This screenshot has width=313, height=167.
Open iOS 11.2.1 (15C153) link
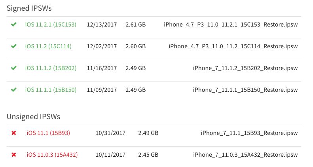tap(51, 25)
